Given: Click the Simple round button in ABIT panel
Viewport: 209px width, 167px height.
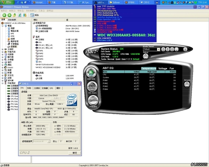Looking at the screenshot, I should 187,84.
